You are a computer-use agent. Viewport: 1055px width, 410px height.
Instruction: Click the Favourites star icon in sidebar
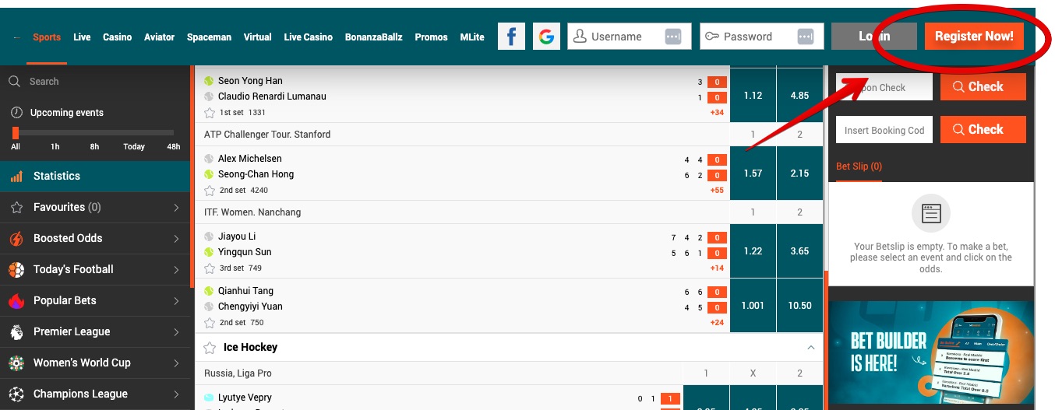16,208
